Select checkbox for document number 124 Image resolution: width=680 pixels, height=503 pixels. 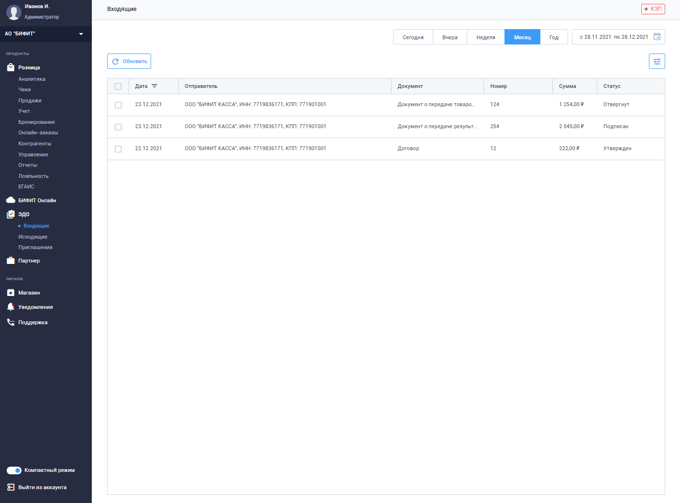click(x=118, y=105)
